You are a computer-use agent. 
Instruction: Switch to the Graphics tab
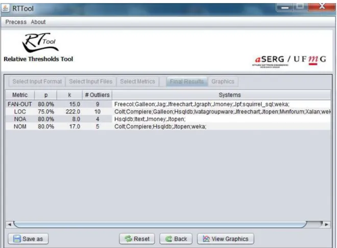pos(223,81)
